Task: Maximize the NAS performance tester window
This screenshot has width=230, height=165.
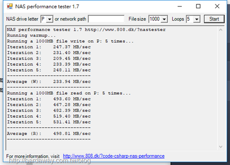Action: (198, 6)
